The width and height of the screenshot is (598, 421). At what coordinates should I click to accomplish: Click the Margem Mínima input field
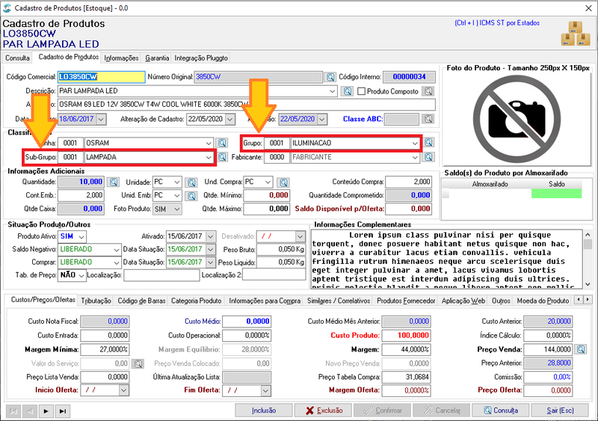tap(105, 350)
